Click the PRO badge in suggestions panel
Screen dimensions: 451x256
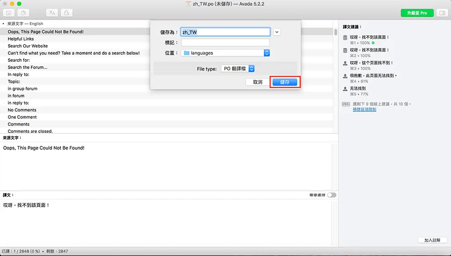point(346,104)
